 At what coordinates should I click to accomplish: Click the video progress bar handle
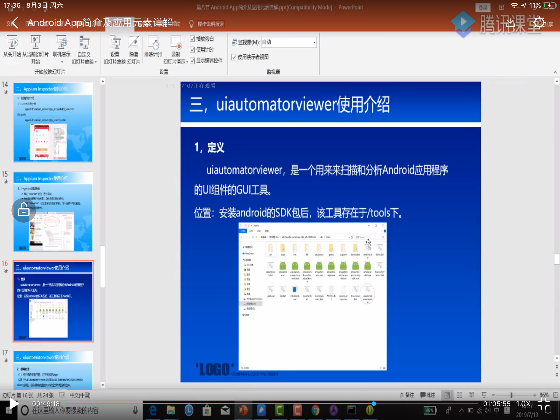tap(374, 404)
